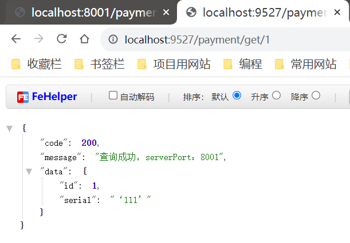Click the "message" key

click(61, 157)
